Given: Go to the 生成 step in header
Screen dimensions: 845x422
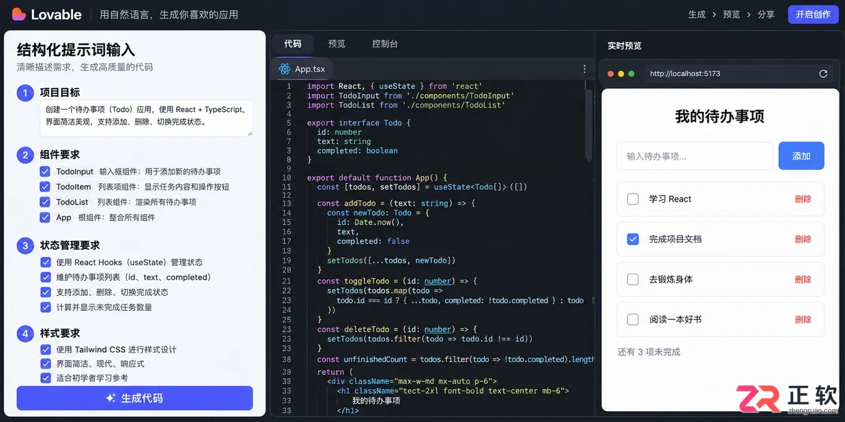Looking at the screenshot, I should 697,14.
